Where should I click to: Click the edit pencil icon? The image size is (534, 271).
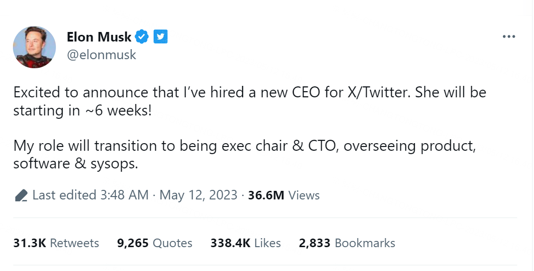pyautogui.click(x=21, y=195)
